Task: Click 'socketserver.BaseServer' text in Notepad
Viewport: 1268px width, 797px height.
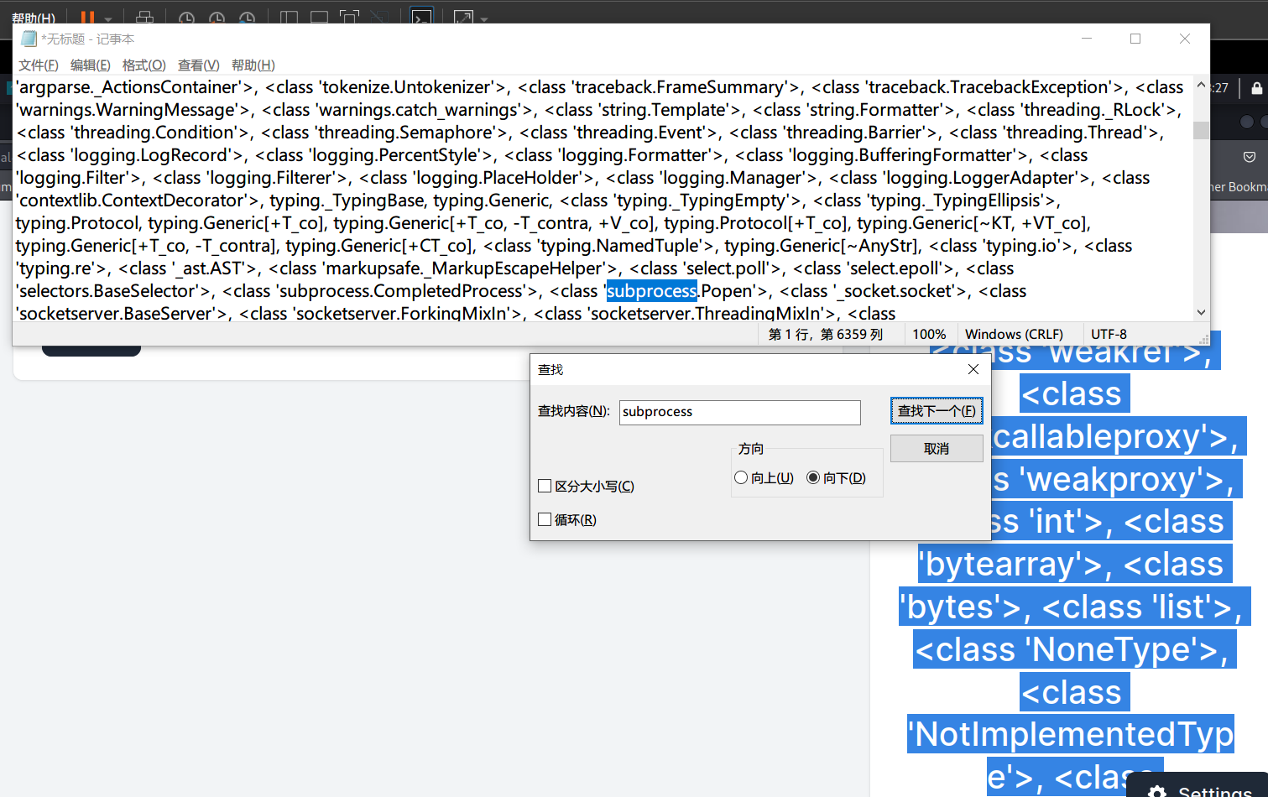Action: point(115,313)
